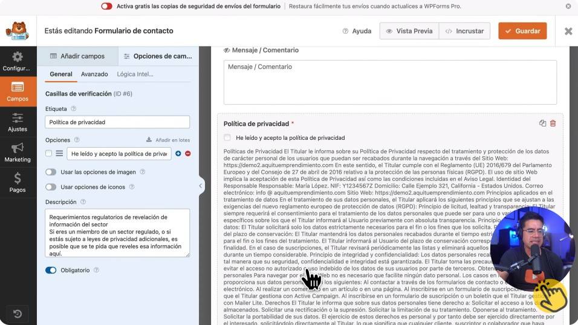Open help tooltip next to Obligatorio
The height and width of the screenshot is (325, 578).
tap(96, 270)
